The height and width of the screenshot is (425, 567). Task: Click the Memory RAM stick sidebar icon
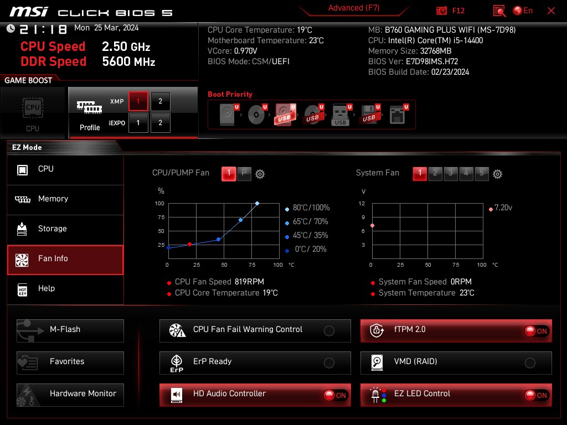22,199
